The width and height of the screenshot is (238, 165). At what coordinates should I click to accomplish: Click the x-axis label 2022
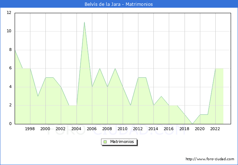pos(215,129)
